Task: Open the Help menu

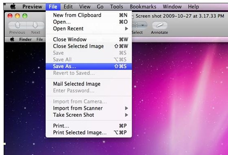Action: point(193,7)
